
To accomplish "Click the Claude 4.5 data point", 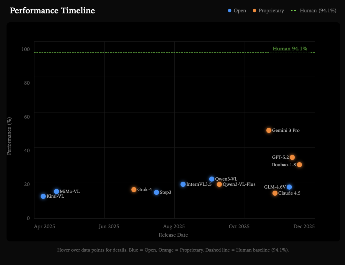I will pos(275,193).
